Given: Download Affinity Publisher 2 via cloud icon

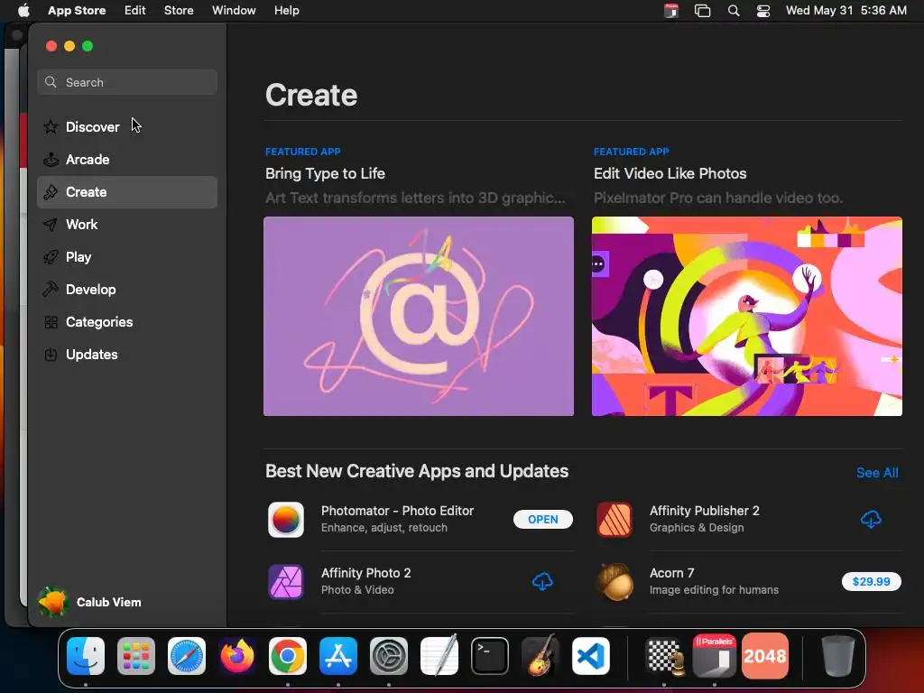Looking at the screenshot, I should tap(871, 519).
